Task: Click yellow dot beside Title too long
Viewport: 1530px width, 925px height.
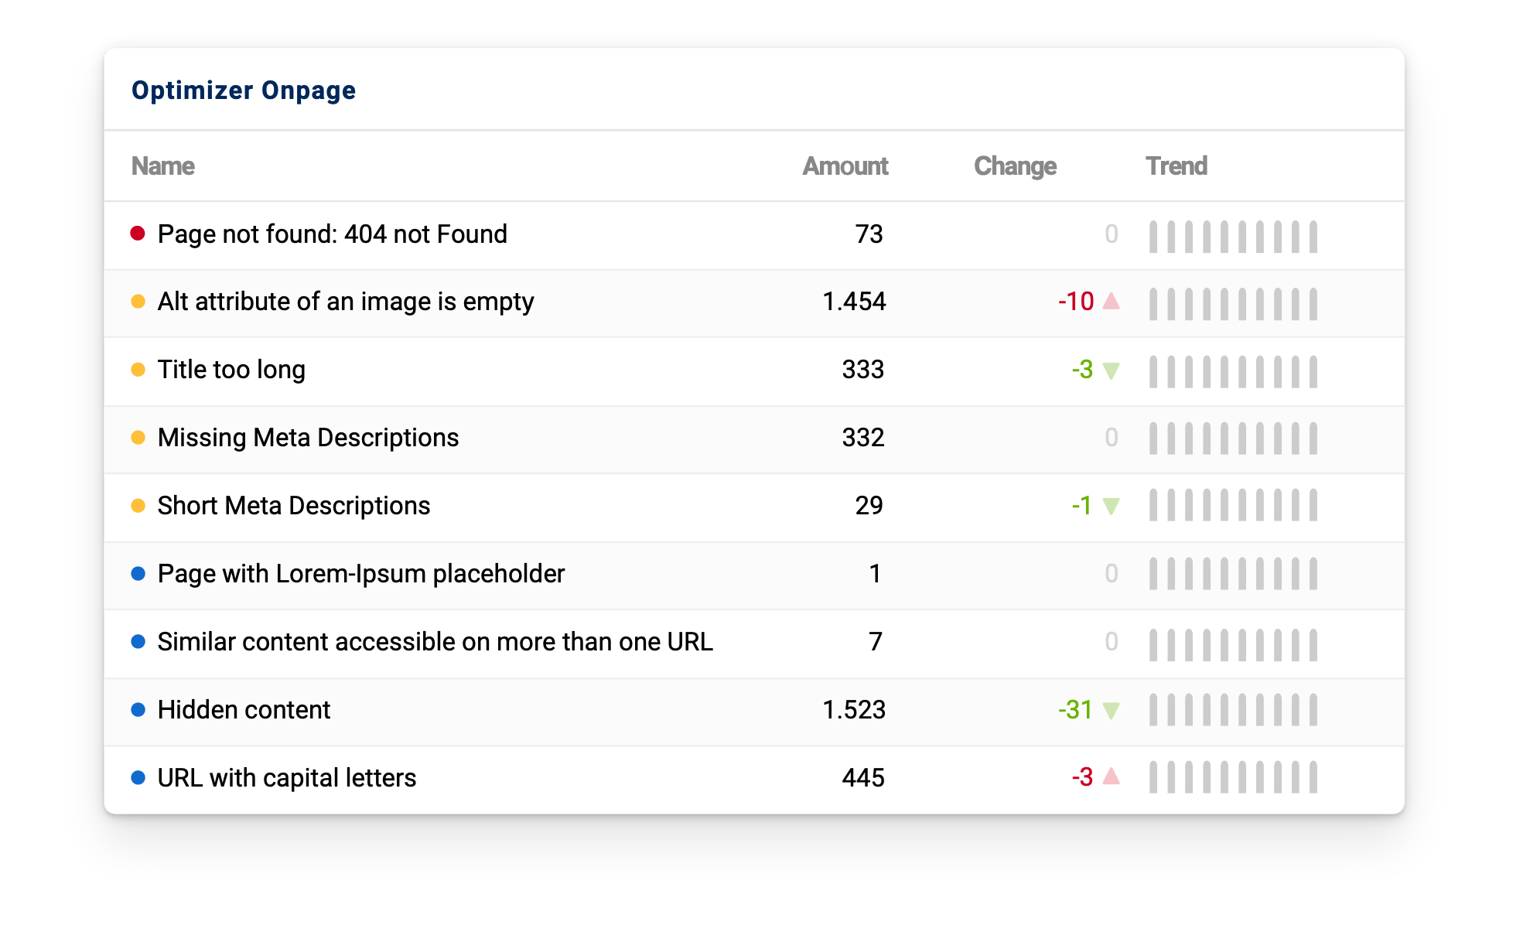Action: 138,370
